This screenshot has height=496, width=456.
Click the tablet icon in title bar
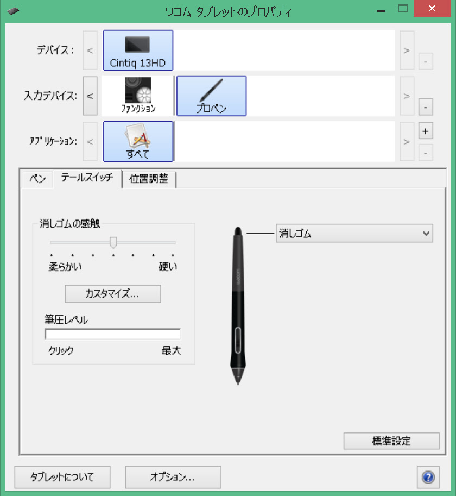click(13, 12)
